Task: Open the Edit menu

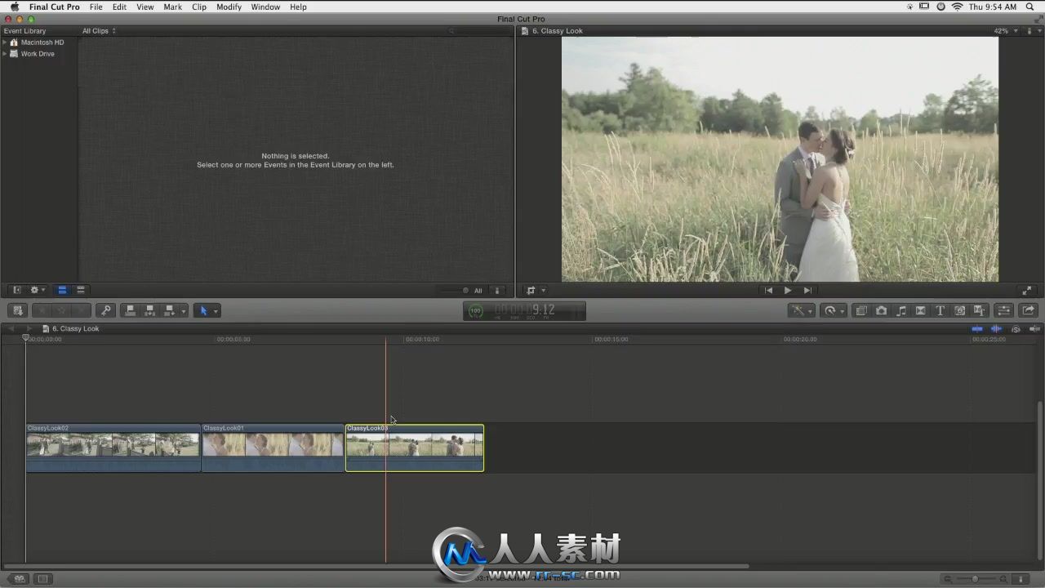Action: 119,7
